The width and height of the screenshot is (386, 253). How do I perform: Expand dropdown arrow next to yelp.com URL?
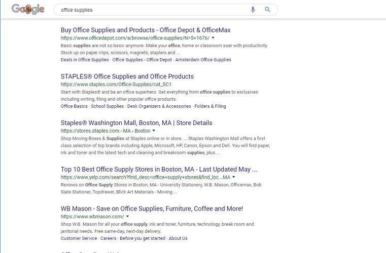234,177
